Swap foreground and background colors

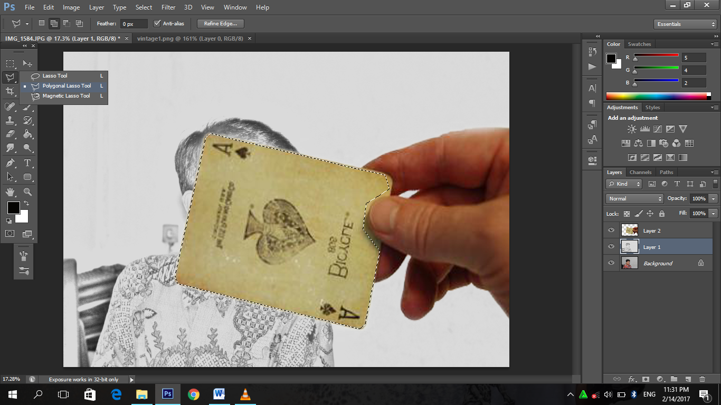26,203
